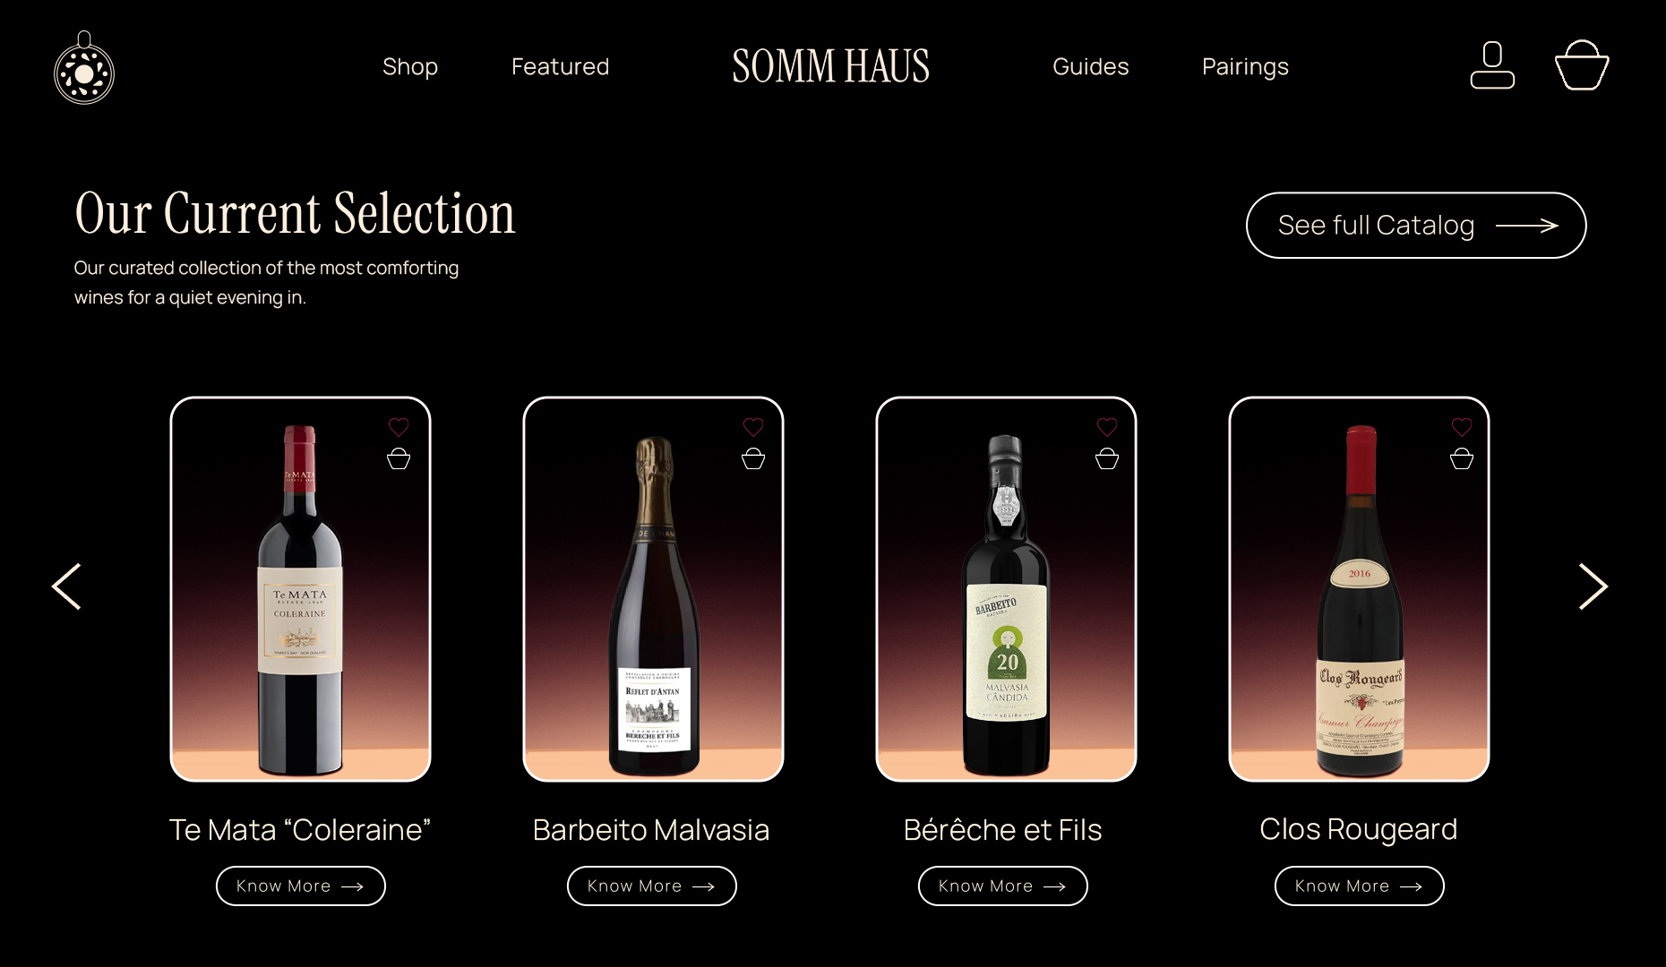This screenshot has height=967, width=1666.
Task: Show next wines with right chevron
Action: pyautogui.click(x=1593, y=586)
